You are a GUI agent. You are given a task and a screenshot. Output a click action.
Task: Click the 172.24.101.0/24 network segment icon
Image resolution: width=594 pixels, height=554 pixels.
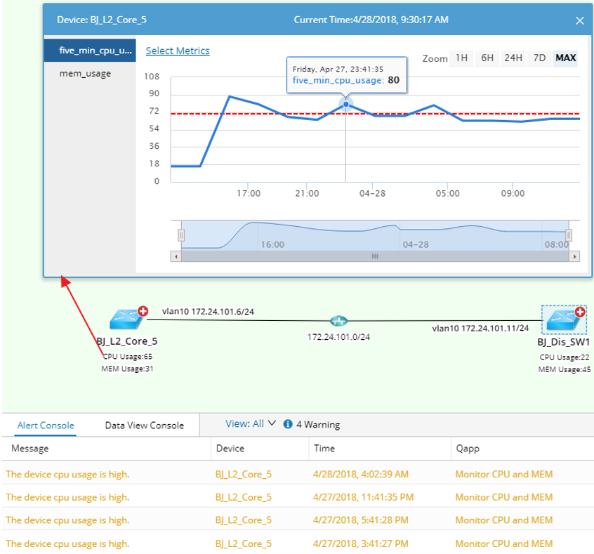[338, 321]
